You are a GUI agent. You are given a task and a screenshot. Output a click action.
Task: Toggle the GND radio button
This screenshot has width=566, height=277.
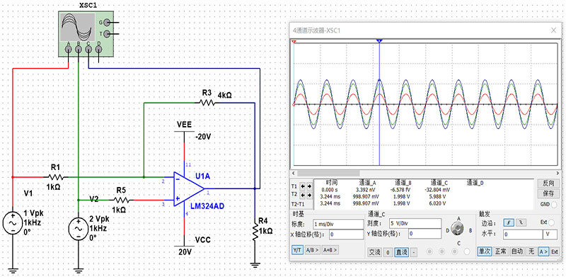[x=554, y=204]
